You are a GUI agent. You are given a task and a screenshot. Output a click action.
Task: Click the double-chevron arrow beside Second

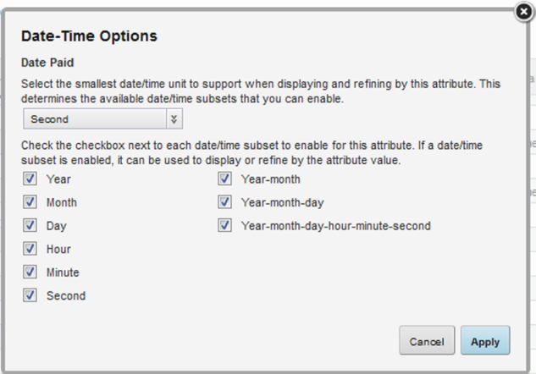[174, 119]
